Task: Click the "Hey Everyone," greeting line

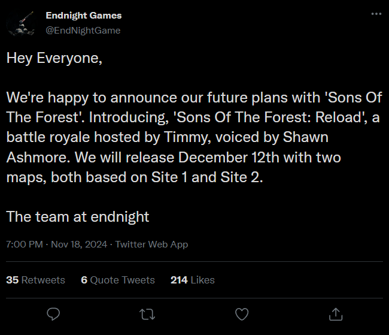Action: pos(50,59)
